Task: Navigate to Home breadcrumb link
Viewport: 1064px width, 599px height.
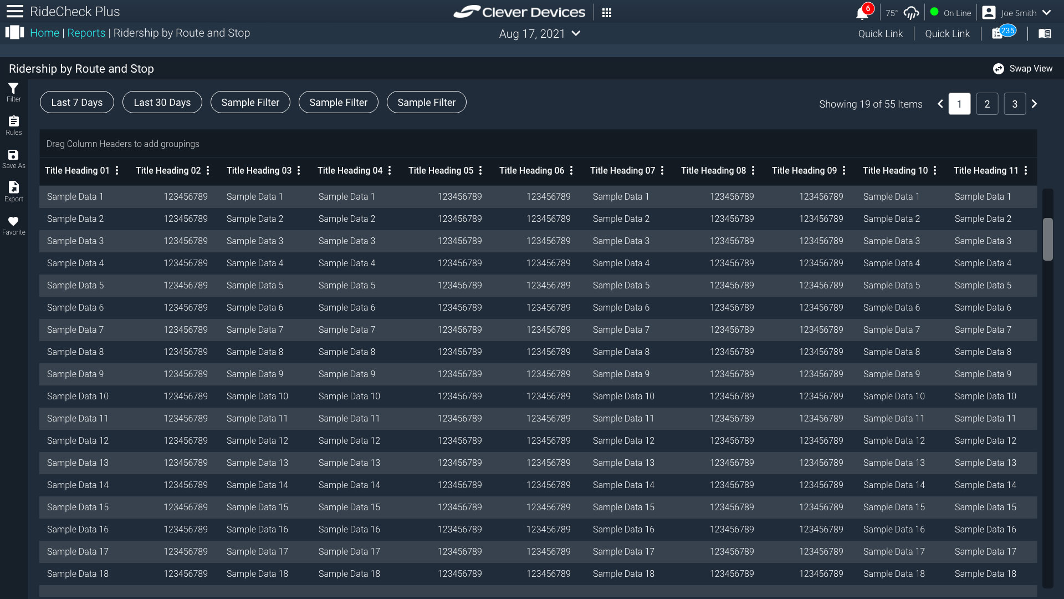Action: (44, 33)
